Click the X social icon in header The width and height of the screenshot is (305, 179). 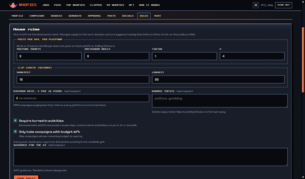coord(256,5)
